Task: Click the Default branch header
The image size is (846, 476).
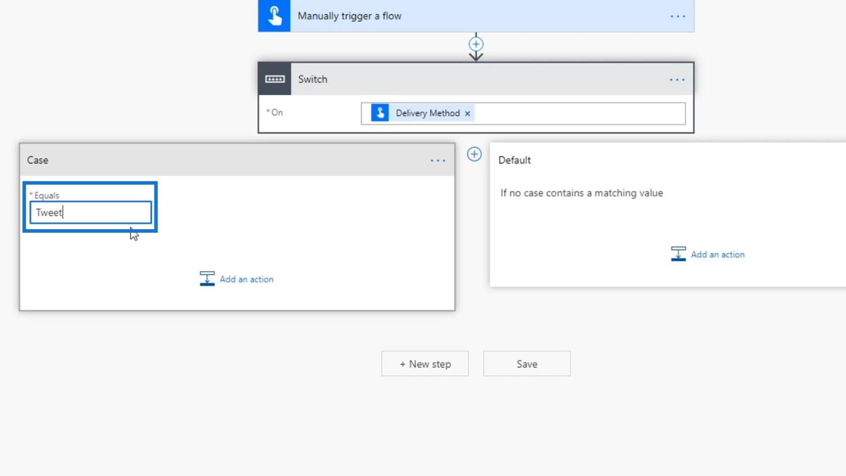Action: [515, 160]
